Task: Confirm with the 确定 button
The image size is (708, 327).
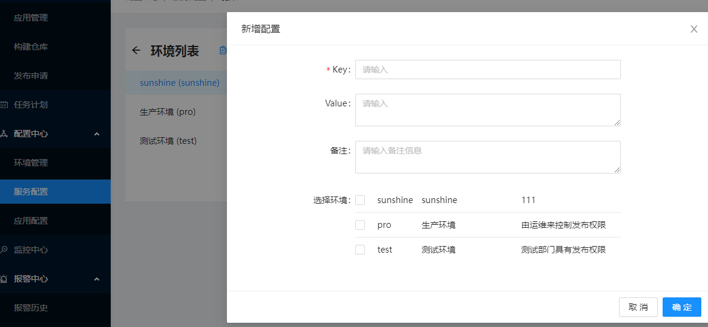Action: click(x=682, y=307)
